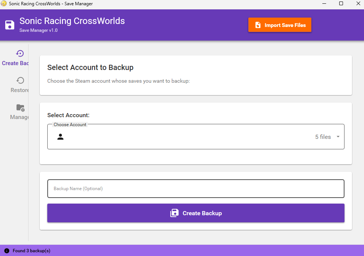Open the 5 files dropdown arrow
Viewport: 364px width, 256px height.
pos(337,137)
